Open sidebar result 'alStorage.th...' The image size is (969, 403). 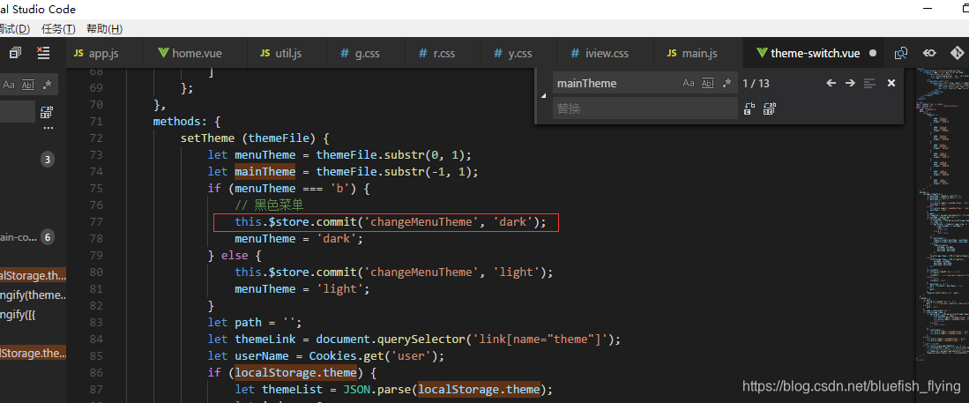[33, 276]
